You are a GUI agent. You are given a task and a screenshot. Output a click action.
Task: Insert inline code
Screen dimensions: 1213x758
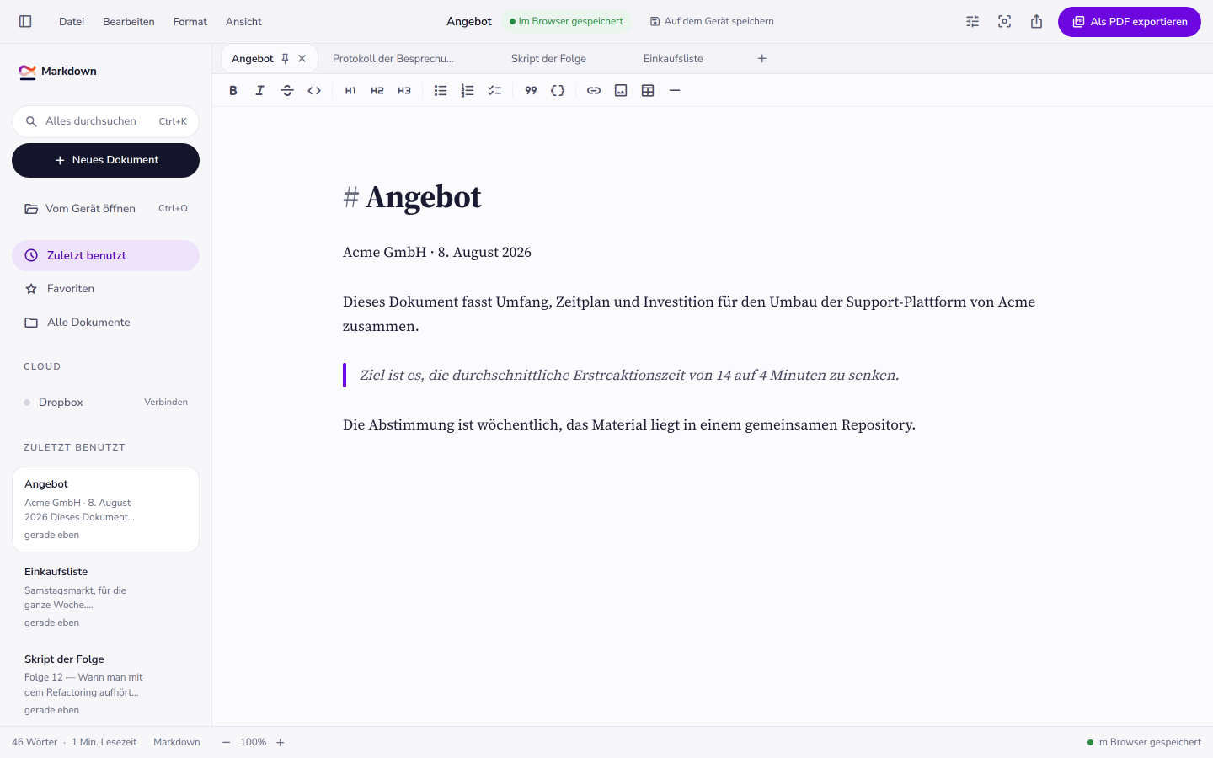(314, 91)
